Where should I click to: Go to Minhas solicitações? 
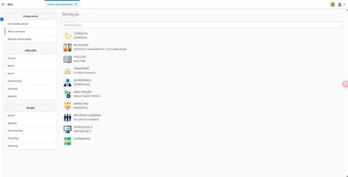click(30, 39)
